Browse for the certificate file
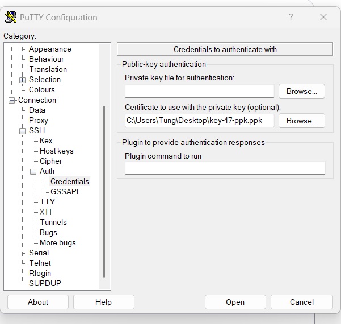Screen dimensions: 341x324 (x=301, y=121)
